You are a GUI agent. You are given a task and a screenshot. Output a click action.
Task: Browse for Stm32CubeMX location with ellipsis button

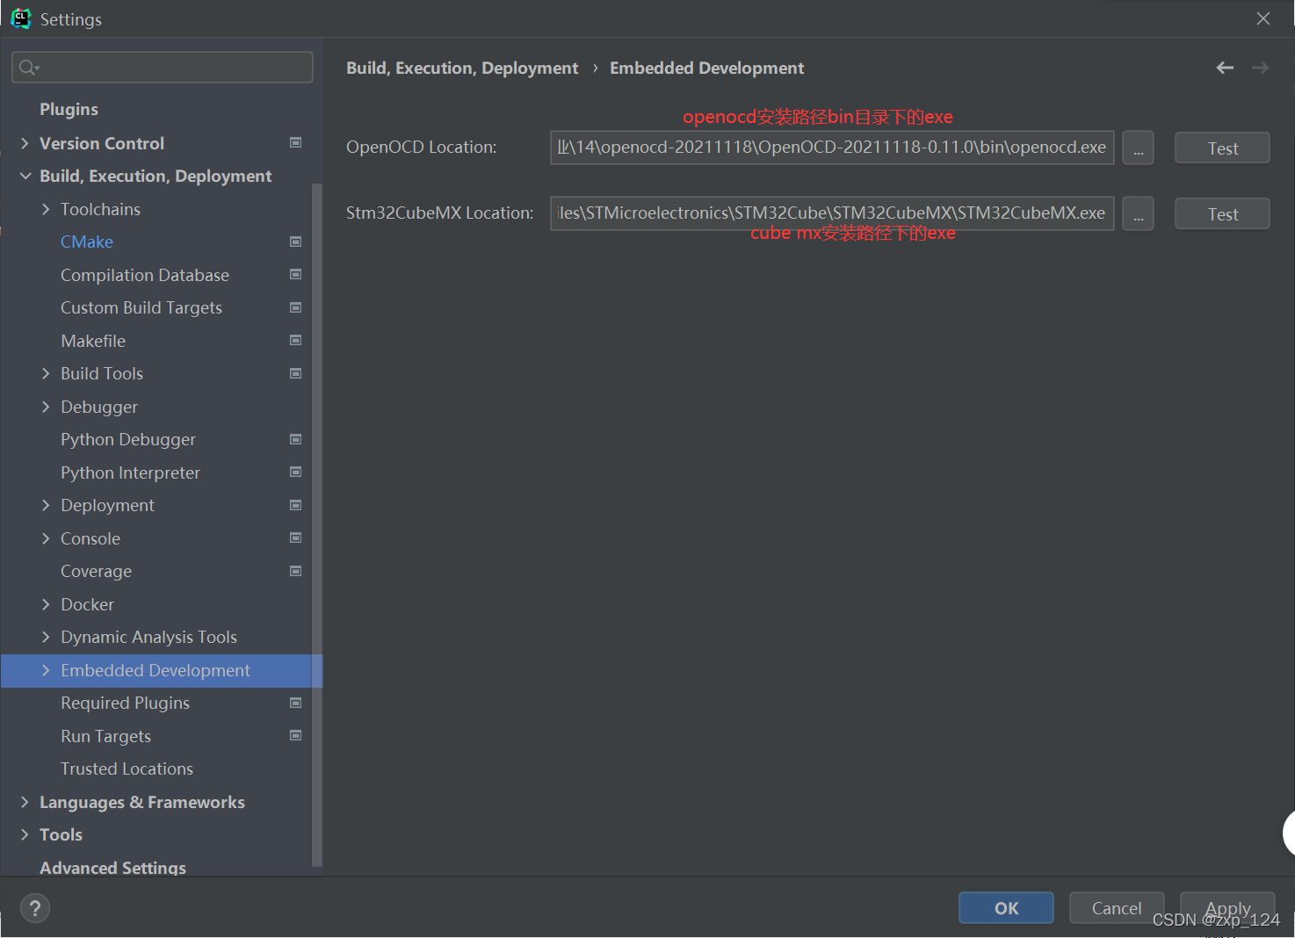pos(1138,213)
